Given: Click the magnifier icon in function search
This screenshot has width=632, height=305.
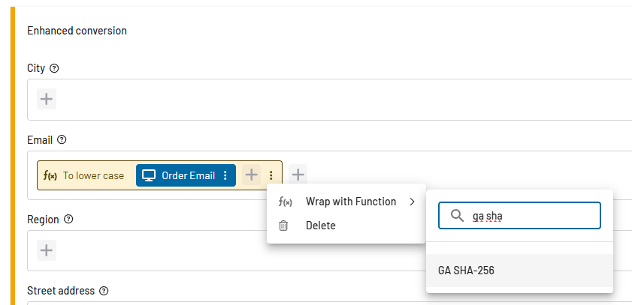Looking at the screenshot, I should click(x=457, y=216).
